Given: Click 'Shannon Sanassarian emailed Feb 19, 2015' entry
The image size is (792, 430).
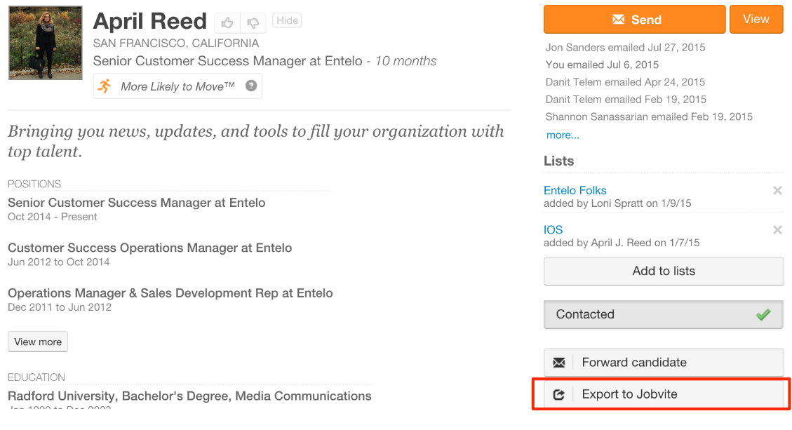Looking at the screenshot, I should click(649, 116).
